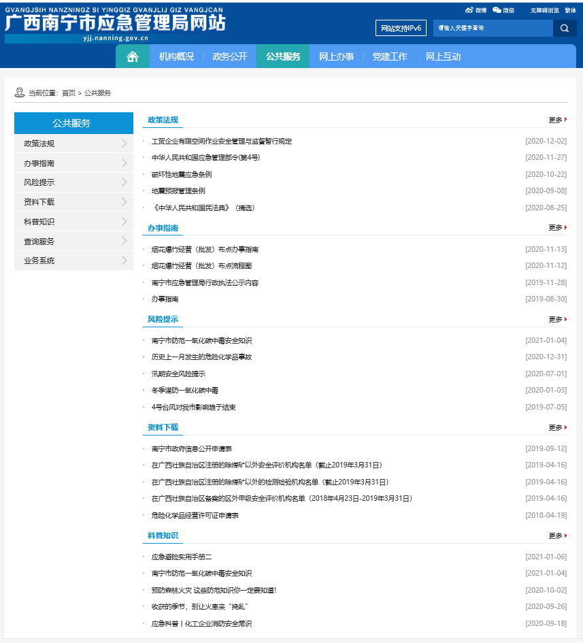Open the 网上办事 navigation tab
Image resolution: width=583 pixels, height=643 pixels.
point(336,56)
